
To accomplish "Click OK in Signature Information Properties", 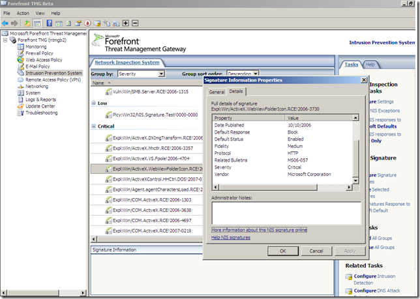I will coord(283,251).
